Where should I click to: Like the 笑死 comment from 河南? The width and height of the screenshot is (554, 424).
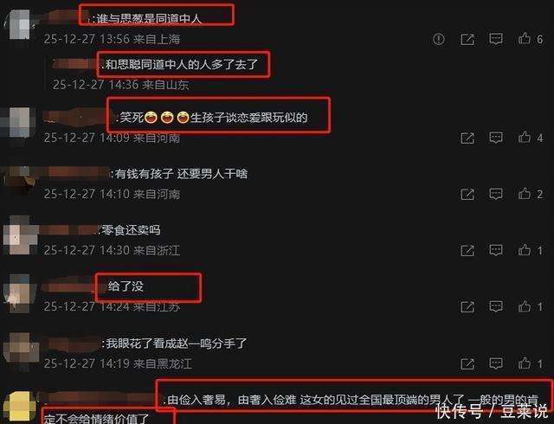click(x=525, y=137)
